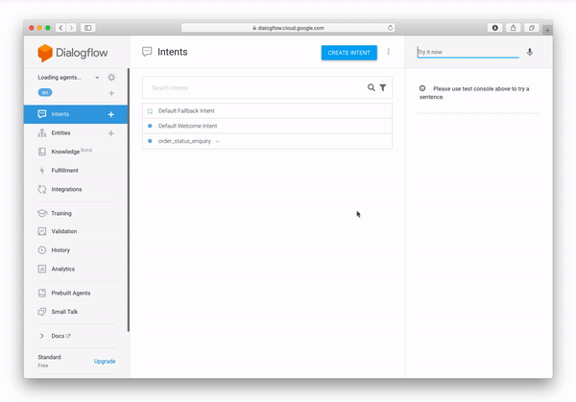This screenshot has height=402, width=576.
Task: Add new intent via sidebar plus
Action: pos(111,114)
